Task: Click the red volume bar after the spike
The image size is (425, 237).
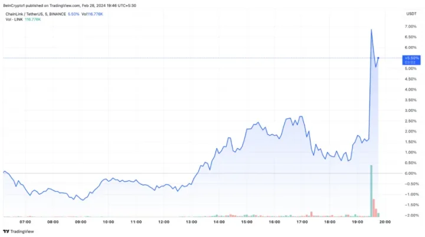Action: (374, 208)
